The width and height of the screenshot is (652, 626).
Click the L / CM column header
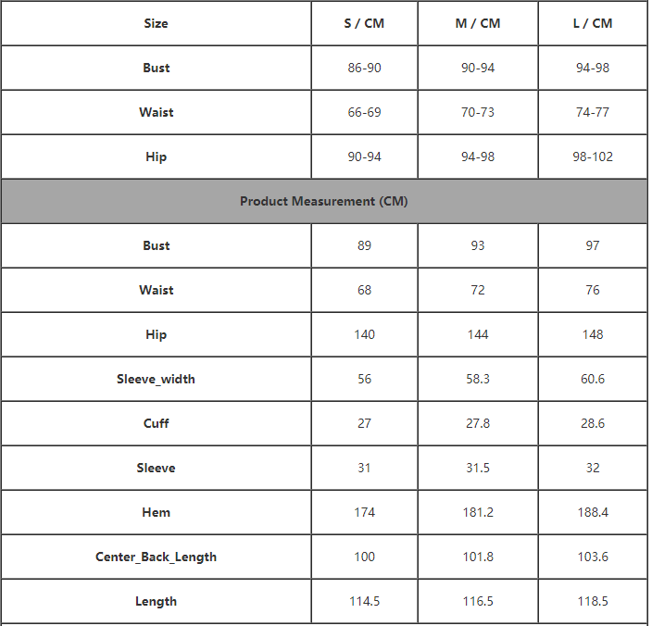pyautogui.click(x=592, y=23)
